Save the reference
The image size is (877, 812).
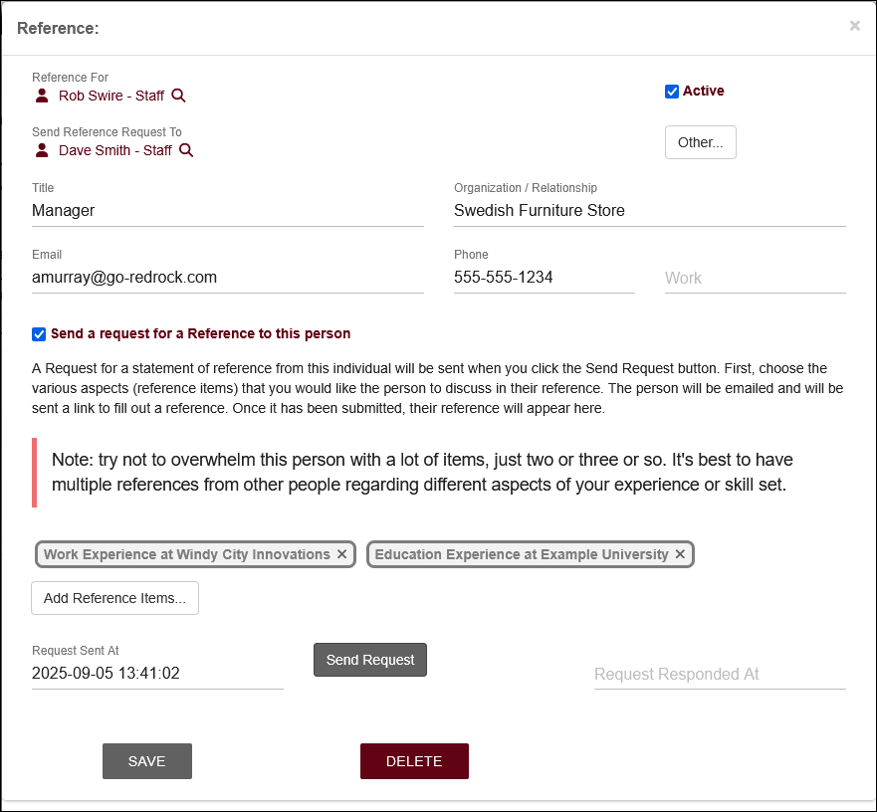coord(146,761)
